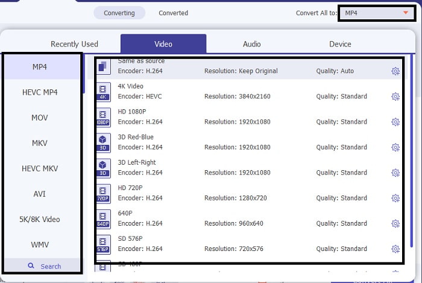Screen dimensions: 422x283
Task: Show the Converted list
Action: pos(174,13)
